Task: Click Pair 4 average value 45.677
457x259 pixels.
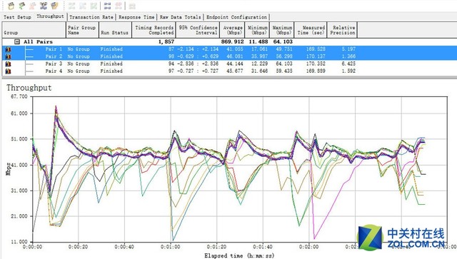Action: [235, 71]
